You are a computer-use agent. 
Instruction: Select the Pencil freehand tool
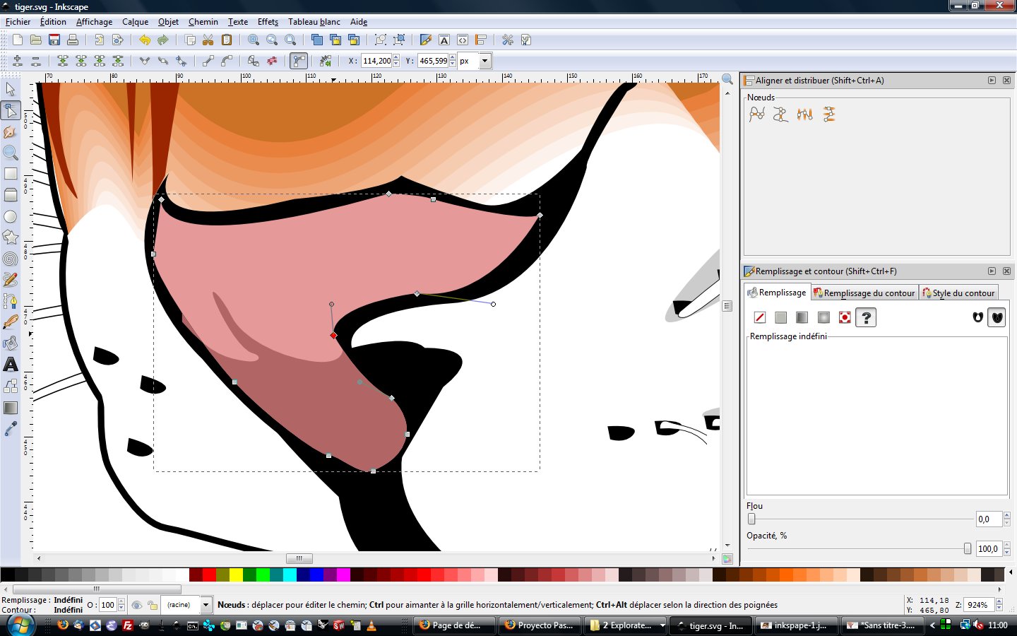pyautogui.click(x=11, y=280)
